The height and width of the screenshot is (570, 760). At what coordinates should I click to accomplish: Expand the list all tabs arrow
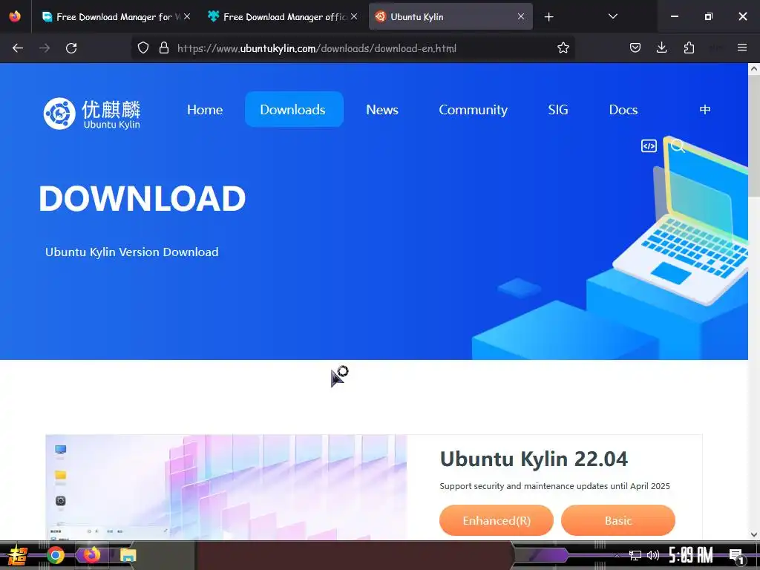[x=612, y=16]
